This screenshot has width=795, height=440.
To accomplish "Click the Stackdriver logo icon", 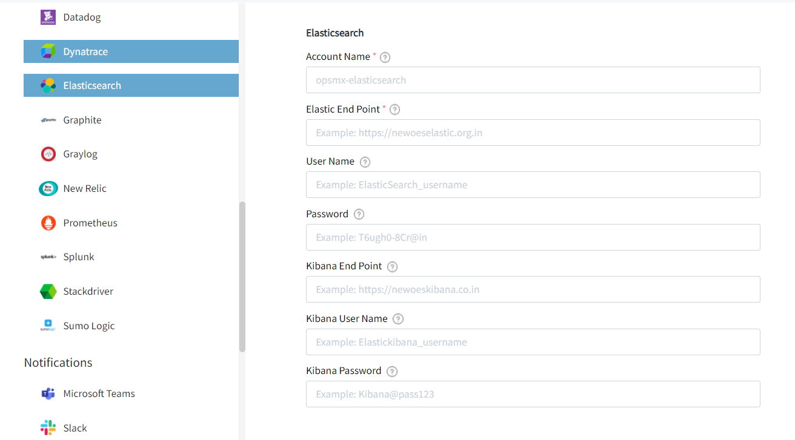I will point(48,291).
